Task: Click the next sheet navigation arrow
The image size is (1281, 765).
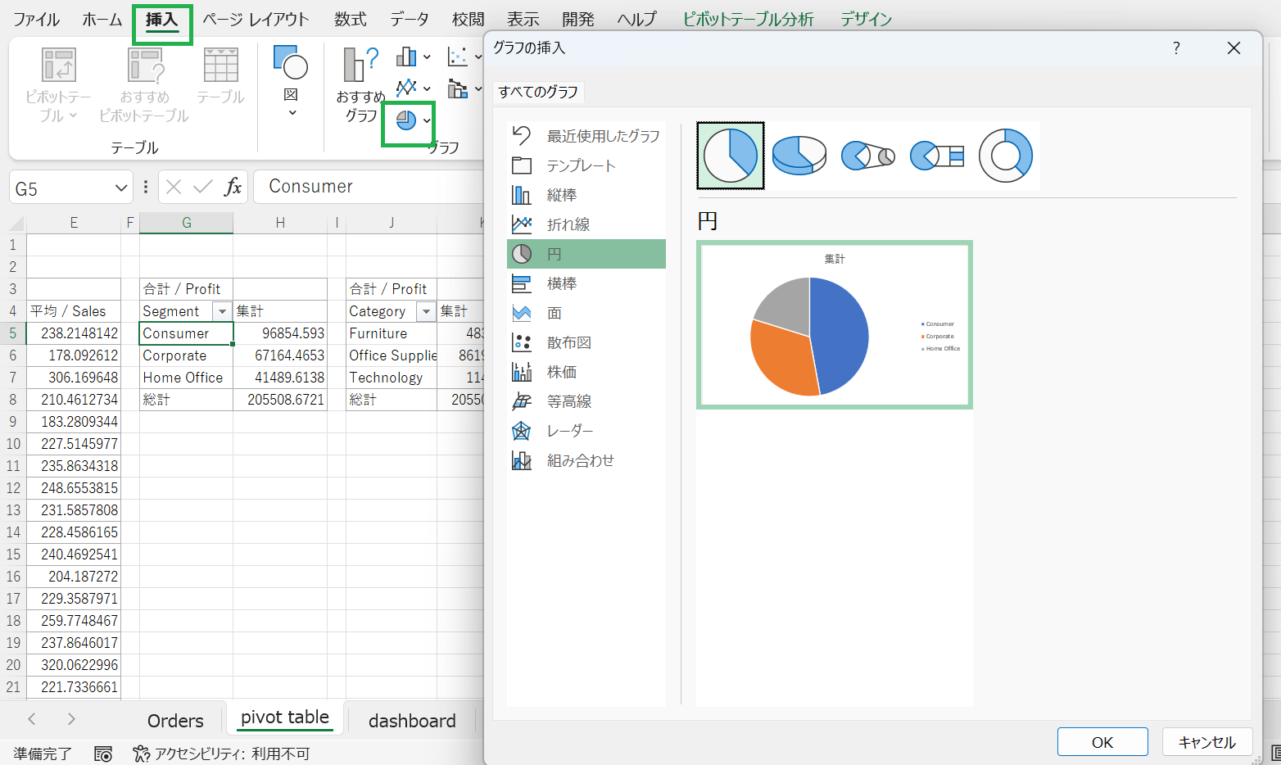Action: tap(71, 719)
